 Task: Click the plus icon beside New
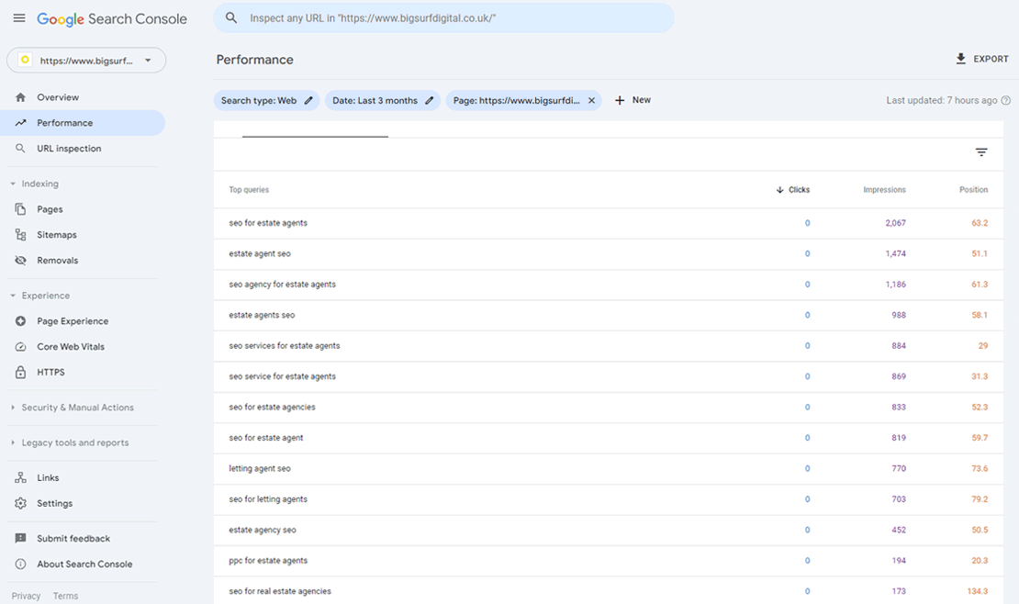coord(620,100)
